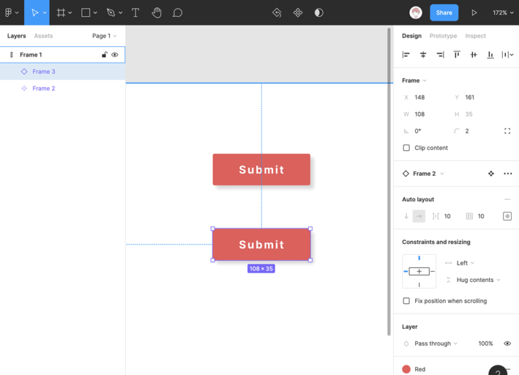
Task: Click the Red fill color swatch
Action: point(407,369)
